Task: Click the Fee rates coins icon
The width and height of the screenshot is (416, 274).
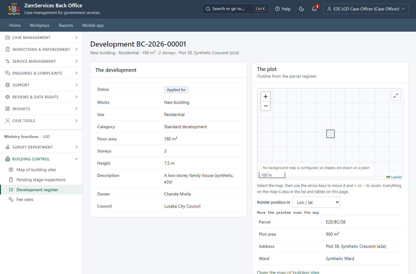Action: click(11, 199)
